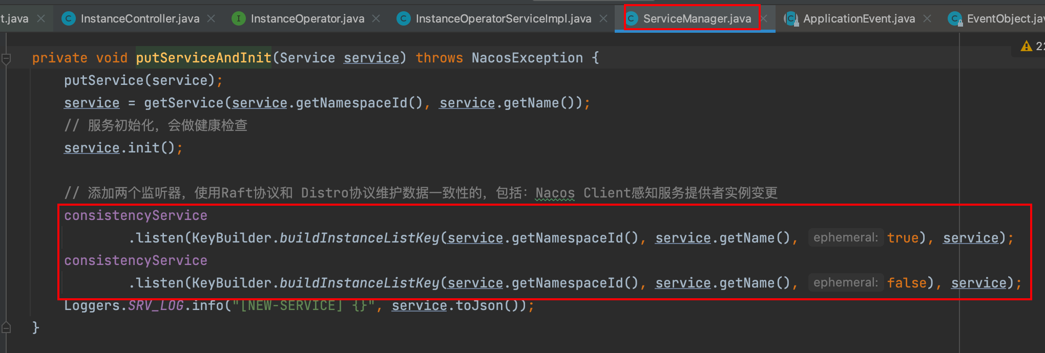Open the yellow warning inspection indicator
The image size is (1045, 353).
point(1026,47)
